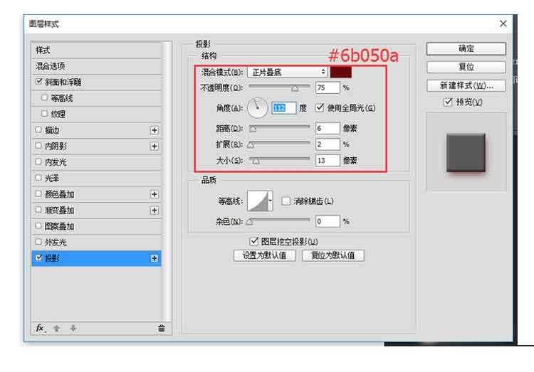This screenshot has width=534, height=372.
Task: Click the 确定 button
Action: [x=466, y=49]
